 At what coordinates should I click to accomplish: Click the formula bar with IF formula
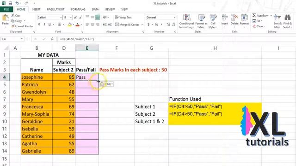click(x=177, y=39)
